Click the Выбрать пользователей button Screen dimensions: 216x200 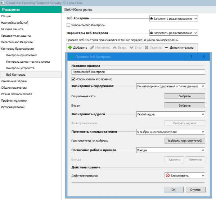click(x=185, y=141)
